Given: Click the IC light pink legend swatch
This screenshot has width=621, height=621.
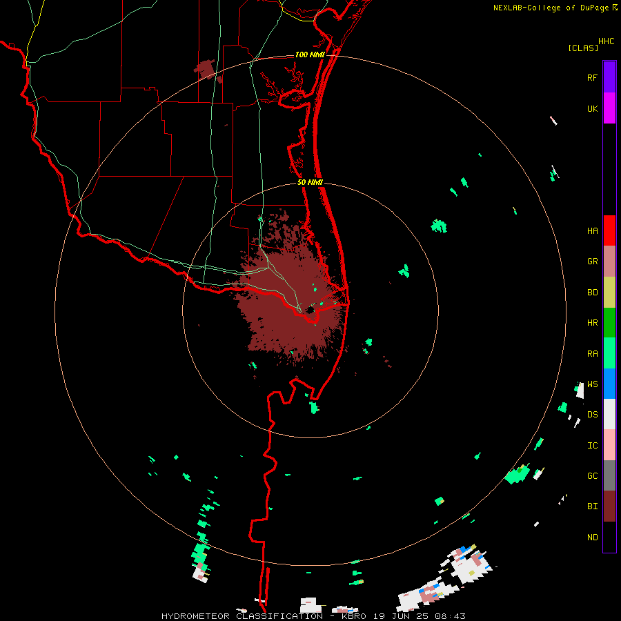Looking at the screenshot, I should [x=609, y=445].
